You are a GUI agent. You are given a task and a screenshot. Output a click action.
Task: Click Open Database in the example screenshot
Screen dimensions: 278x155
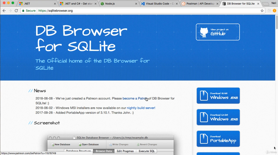[x=88, y=145]
